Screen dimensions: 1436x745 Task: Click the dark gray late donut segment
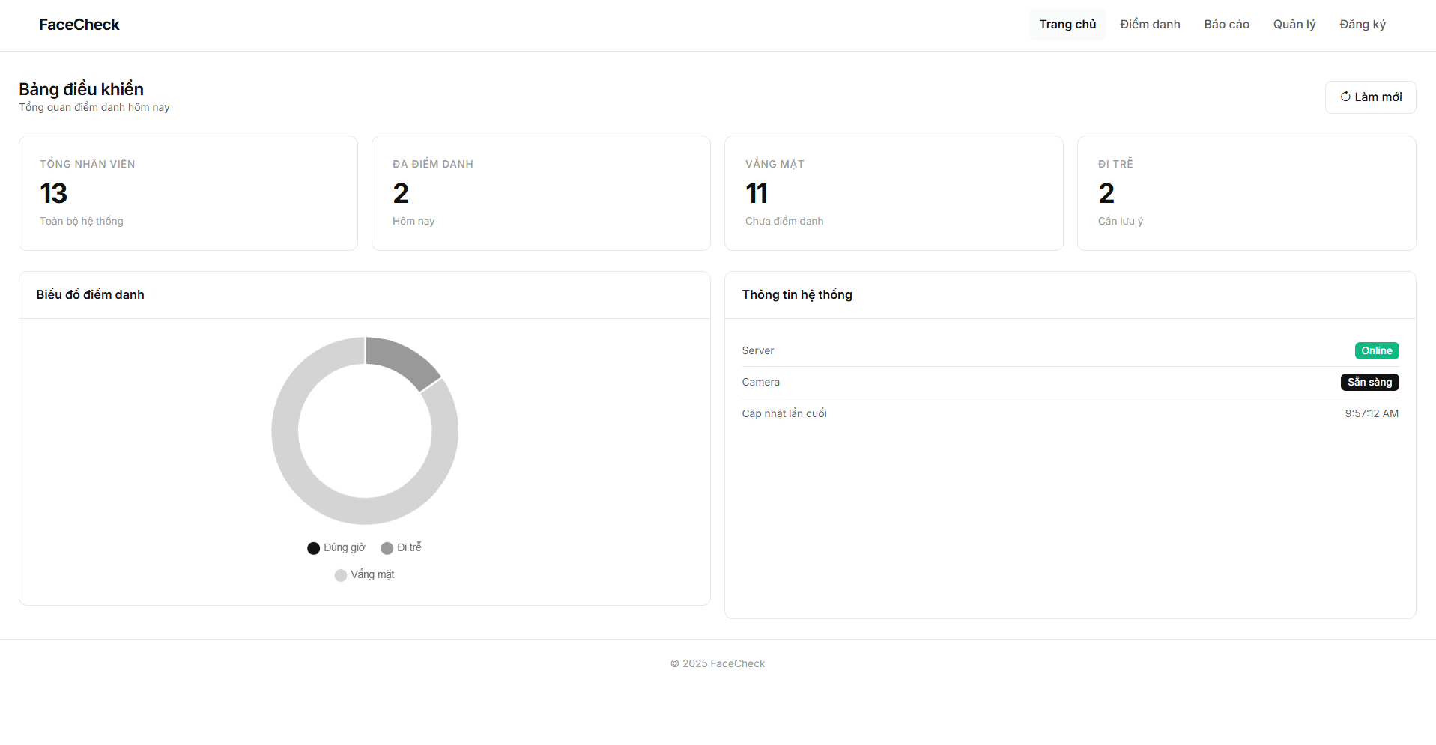tap(402, 359)
